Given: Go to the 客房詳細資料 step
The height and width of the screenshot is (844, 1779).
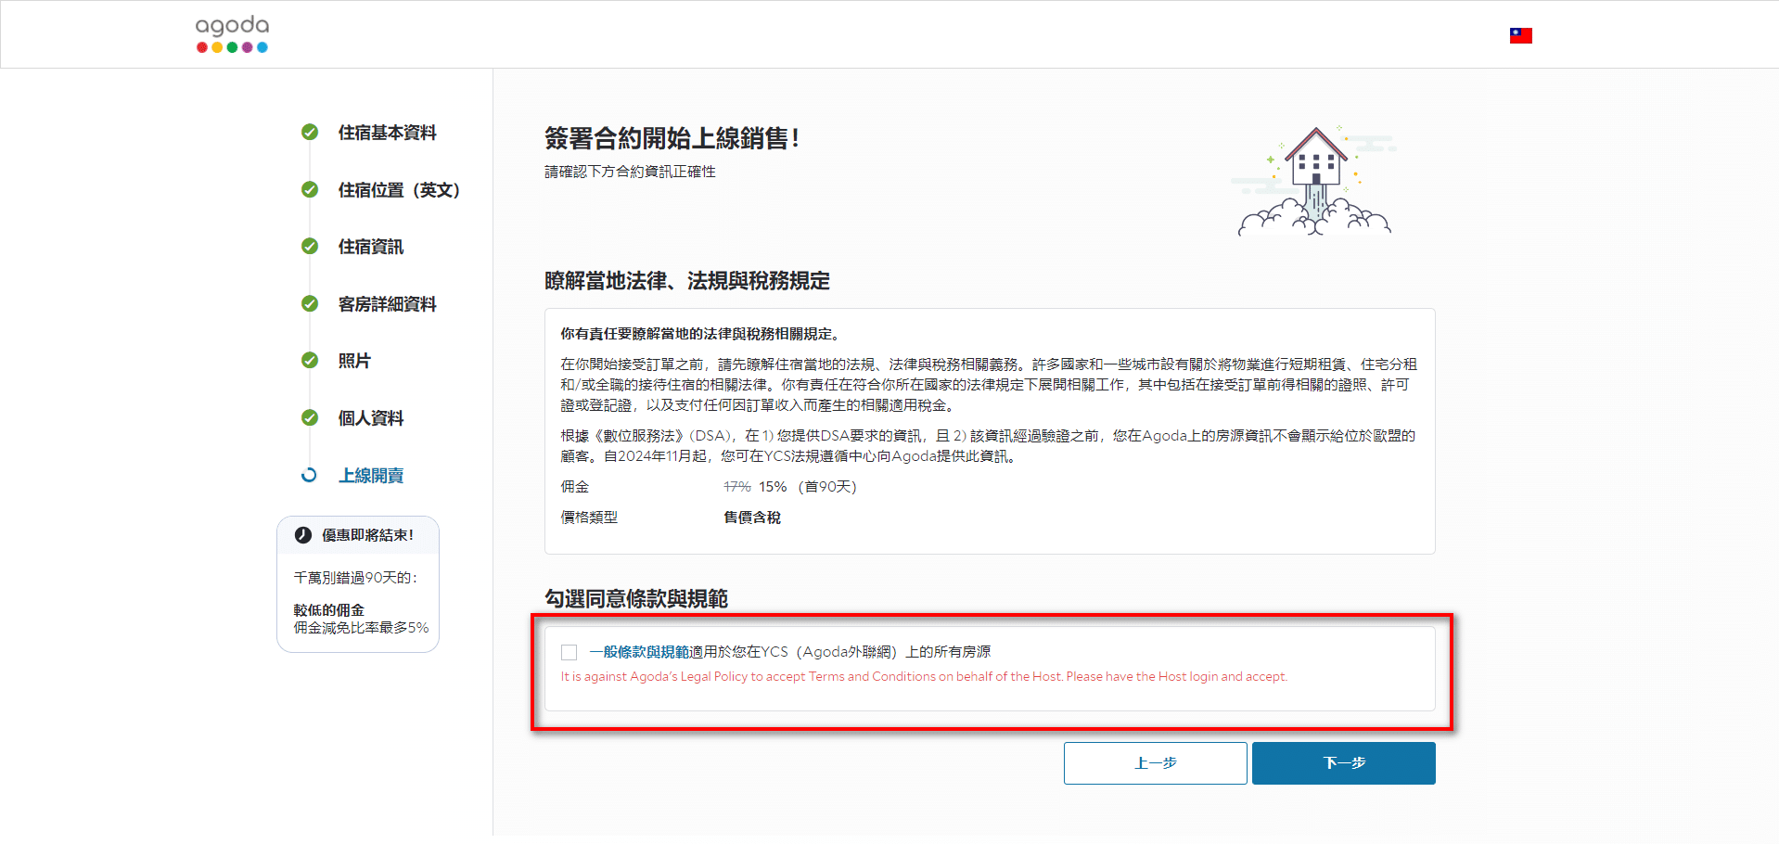Looking at the screenshot, I should [387, 304].
